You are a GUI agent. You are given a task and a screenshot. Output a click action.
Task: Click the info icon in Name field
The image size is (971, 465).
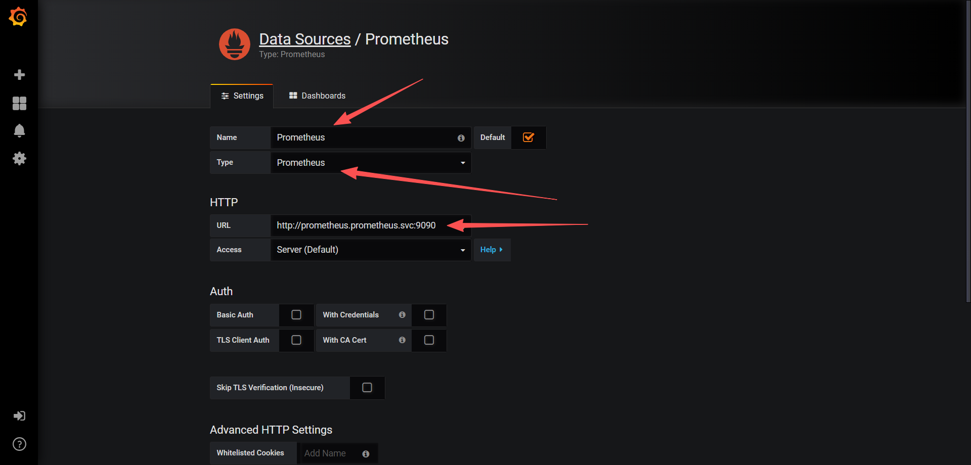coord(461,138)
